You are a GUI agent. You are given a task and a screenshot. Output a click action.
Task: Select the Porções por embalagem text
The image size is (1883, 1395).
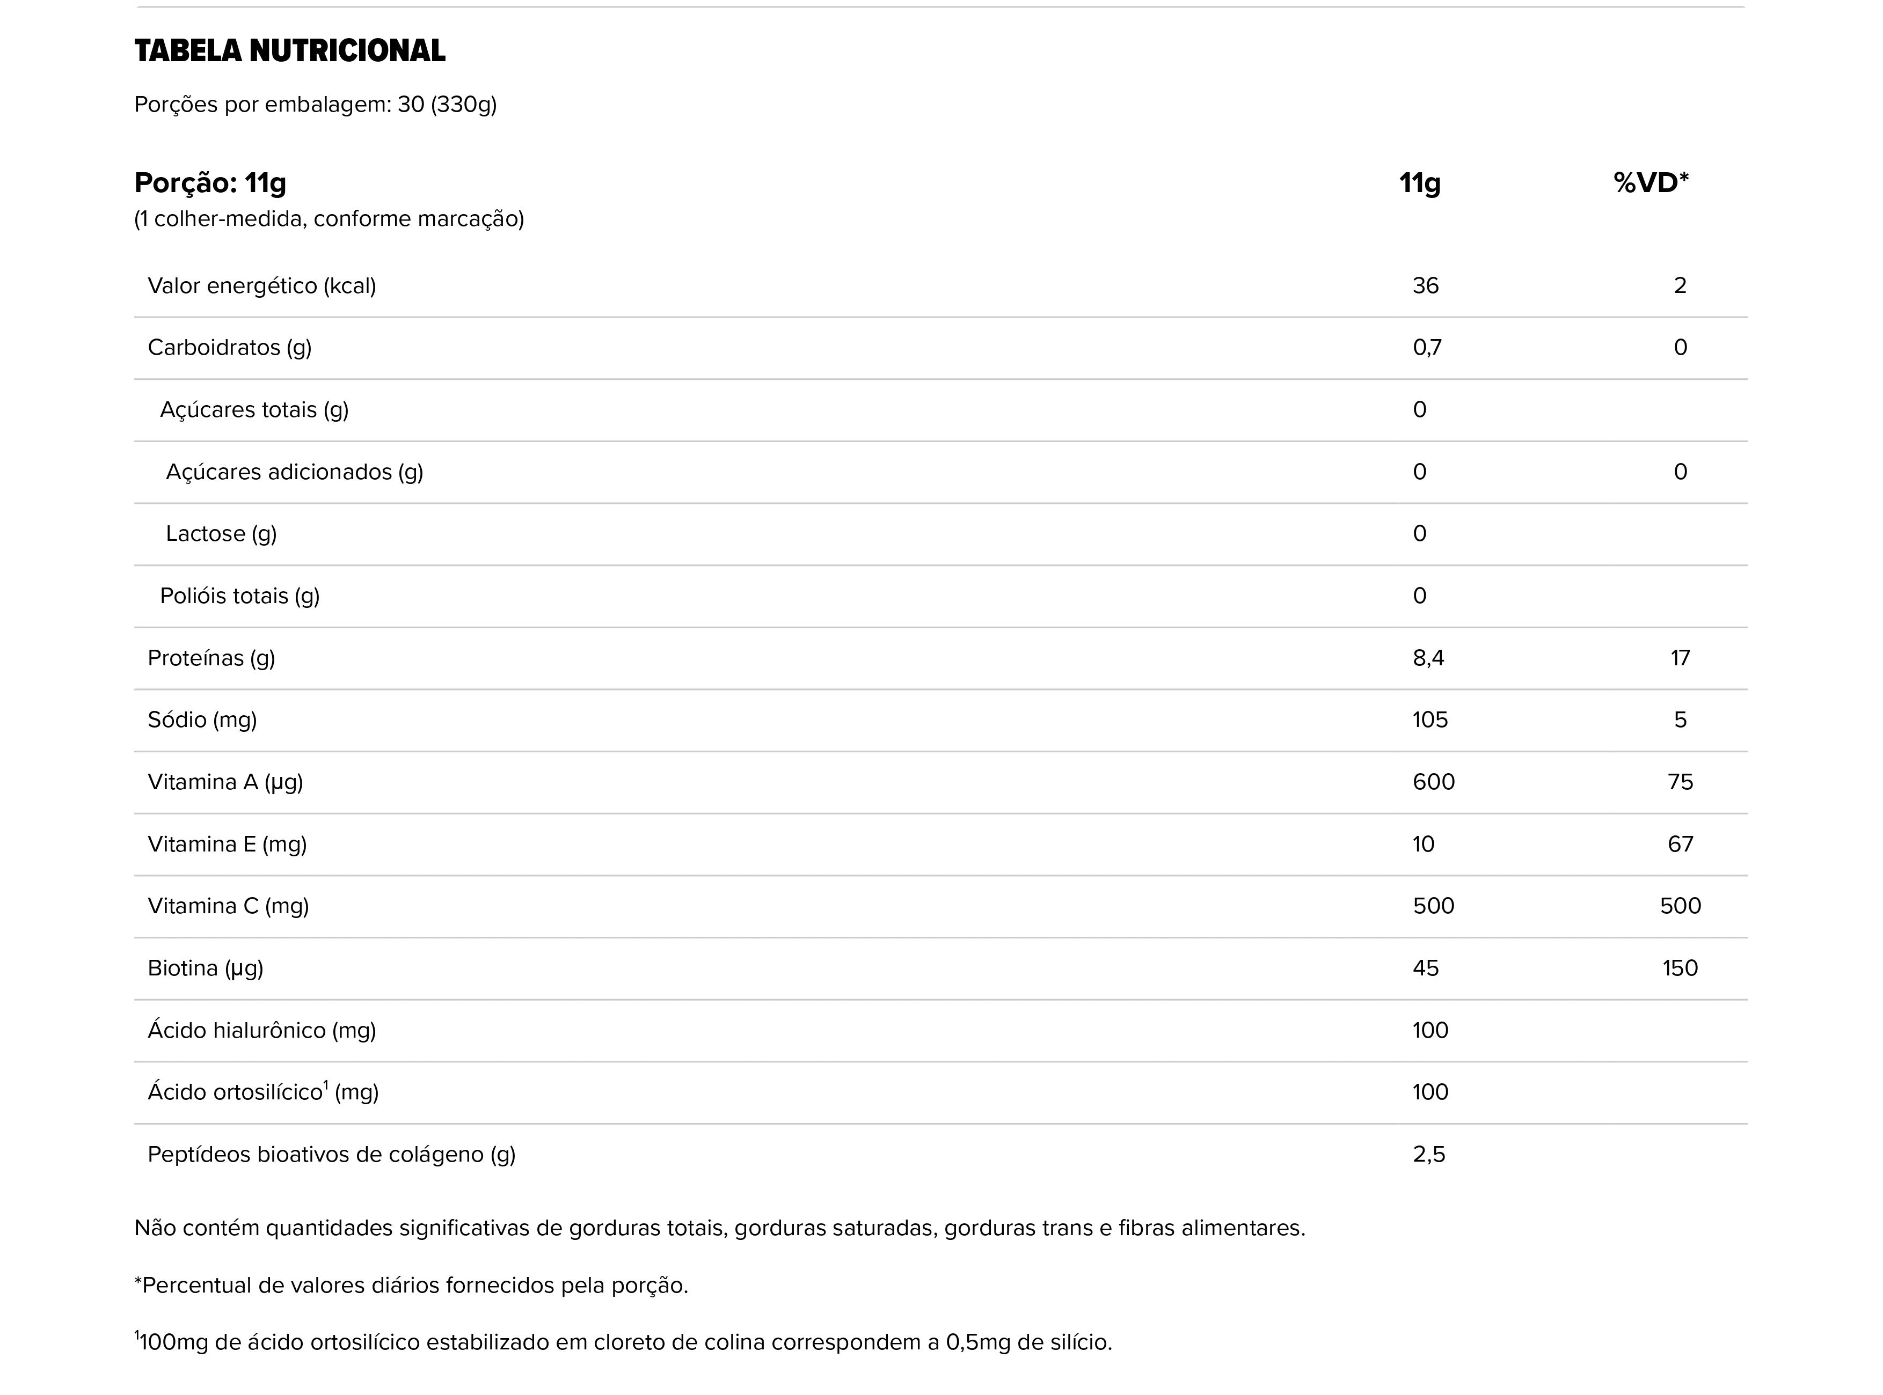pyautogui.click(x=315, y=105)
